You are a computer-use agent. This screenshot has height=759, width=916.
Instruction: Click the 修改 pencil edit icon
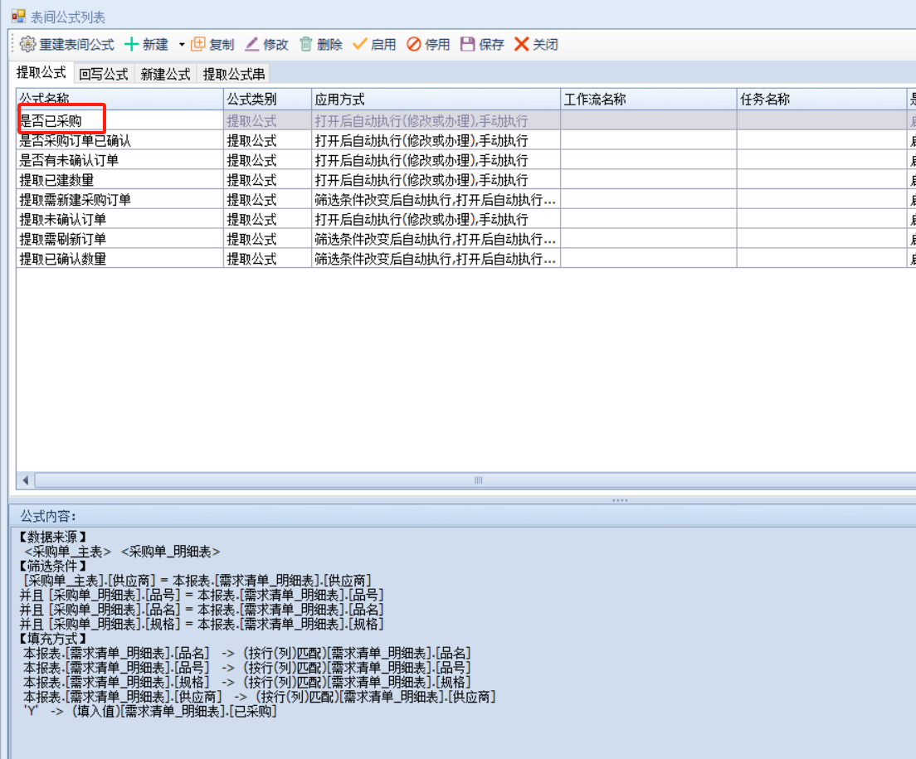(x=251, y=45)
